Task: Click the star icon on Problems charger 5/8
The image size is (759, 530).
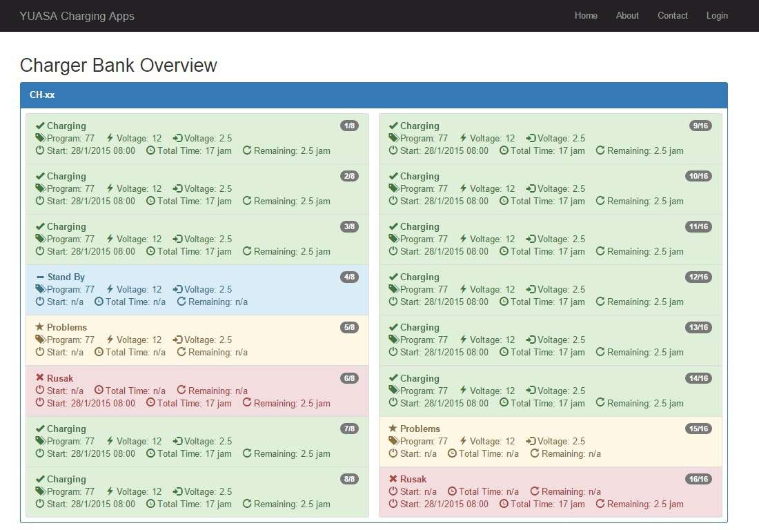Action: 40,327
